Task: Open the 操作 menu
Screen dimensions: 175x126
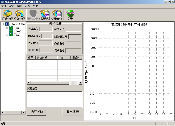Action: click(x=20, y=6)
